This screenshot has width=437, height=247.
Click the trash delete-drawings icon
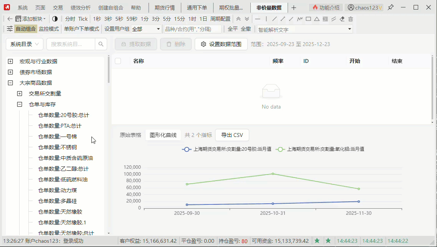tap(350, 19)
